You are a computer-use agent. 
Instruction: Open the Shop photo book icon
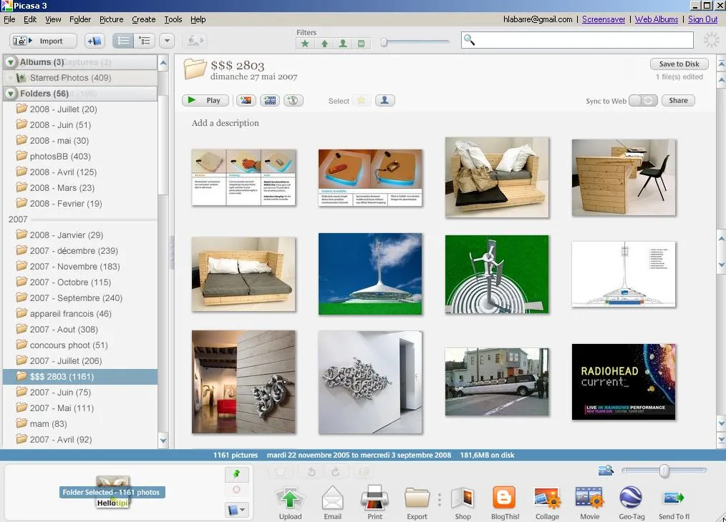463,499
